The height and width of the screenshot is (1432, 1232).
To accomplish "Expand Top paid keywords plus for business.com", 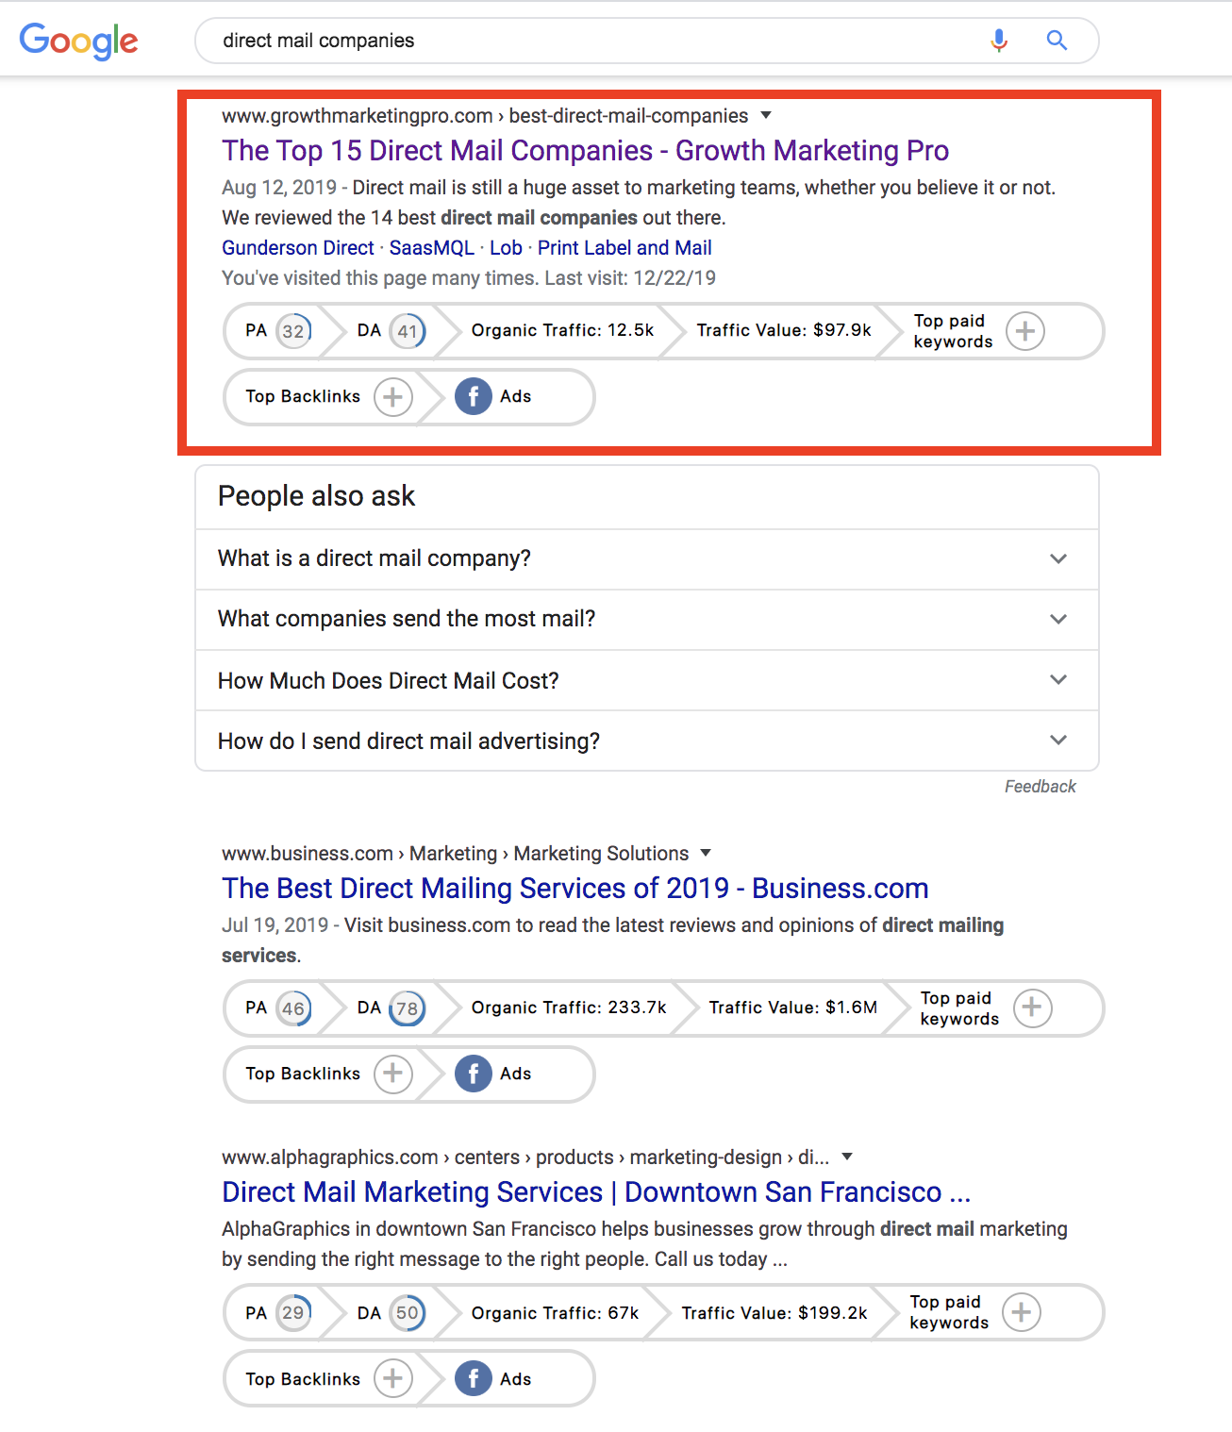I will pyautogui.click(x=1032, y=1008).
